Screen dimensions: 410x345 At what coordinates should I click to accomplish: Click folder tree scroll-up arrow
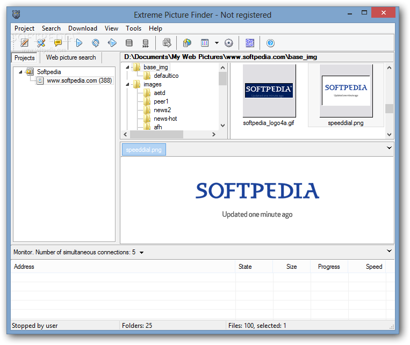(222, 68)
